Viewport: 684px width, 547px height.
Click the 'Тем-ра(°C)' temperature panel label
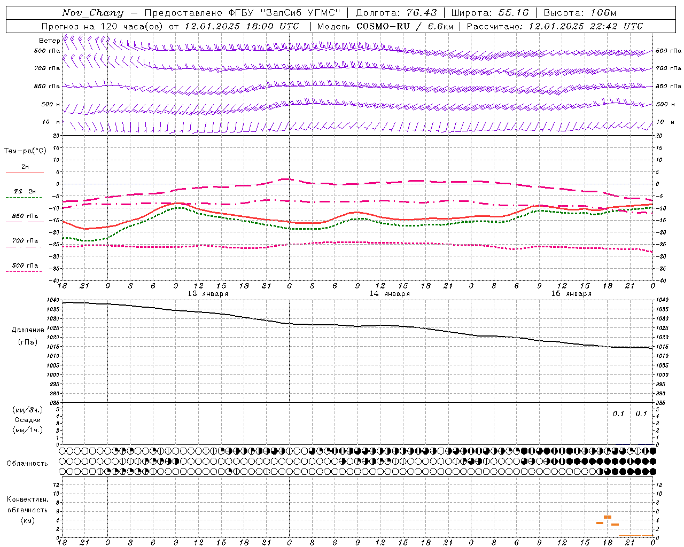tap(25, 151)
